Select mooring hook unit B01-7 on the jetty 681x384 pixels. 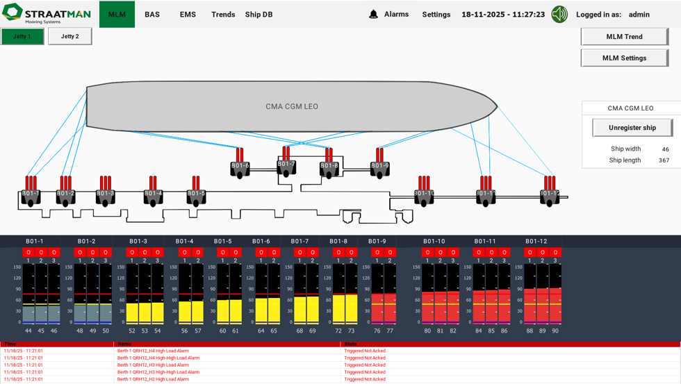click(286, 165)
